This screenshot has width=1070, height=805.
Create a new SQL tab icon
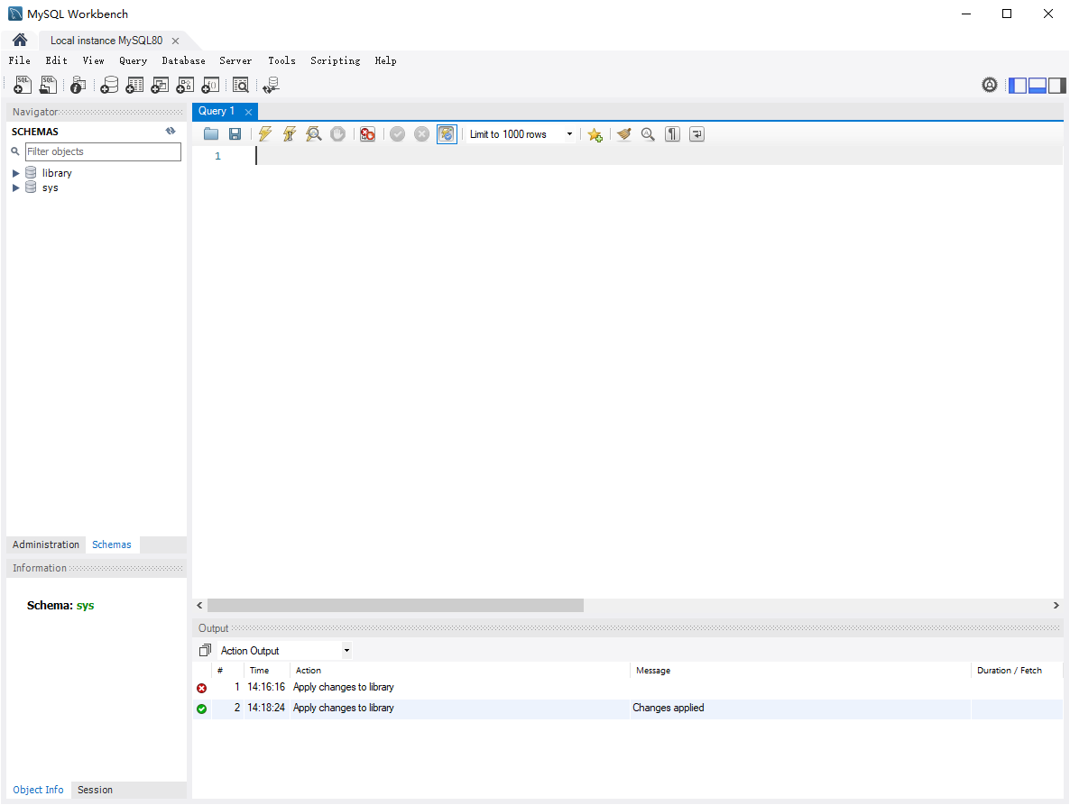click(x=23, y=85)
